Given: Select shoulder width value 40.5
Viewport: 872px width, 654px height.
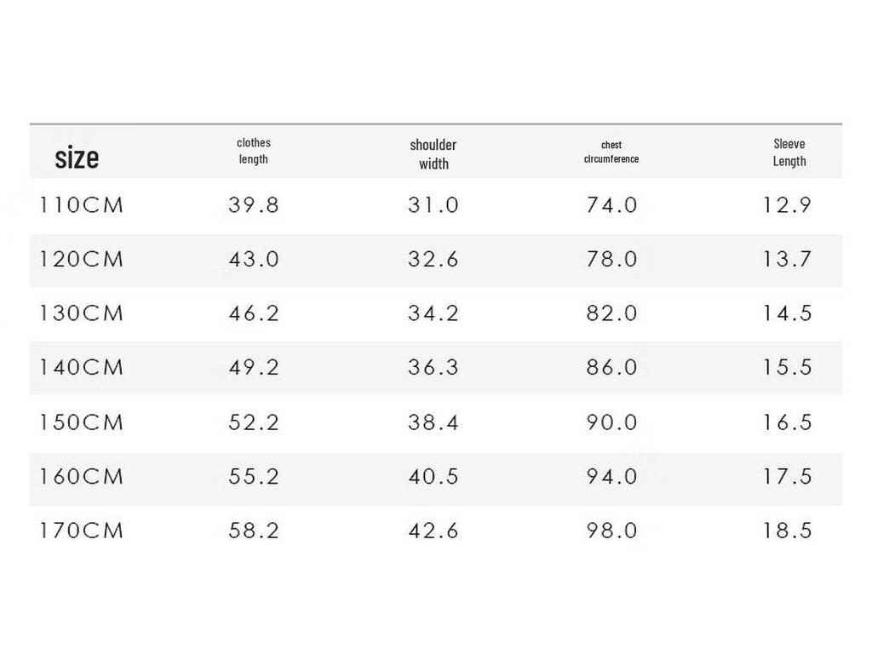Looking at the screenshot, I should 433,476.
